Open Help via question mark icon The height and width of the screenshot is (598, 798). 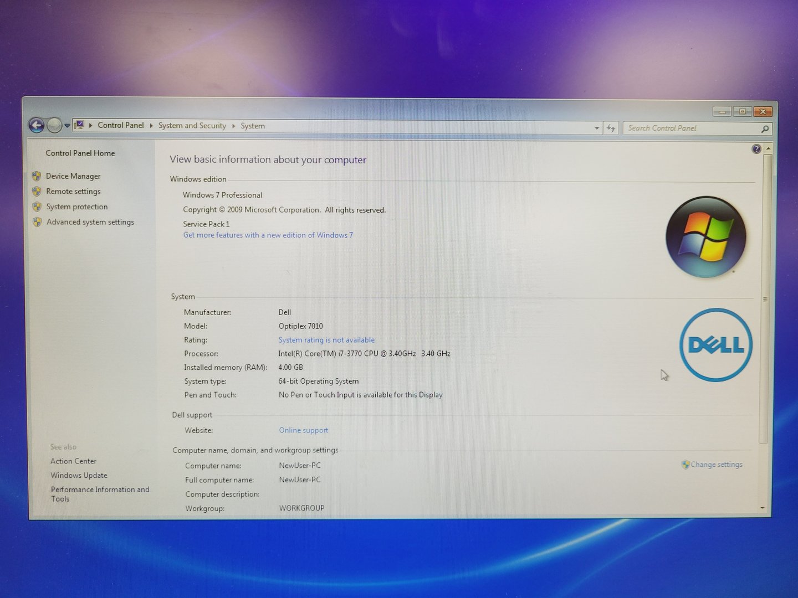[x=756, y=148]
